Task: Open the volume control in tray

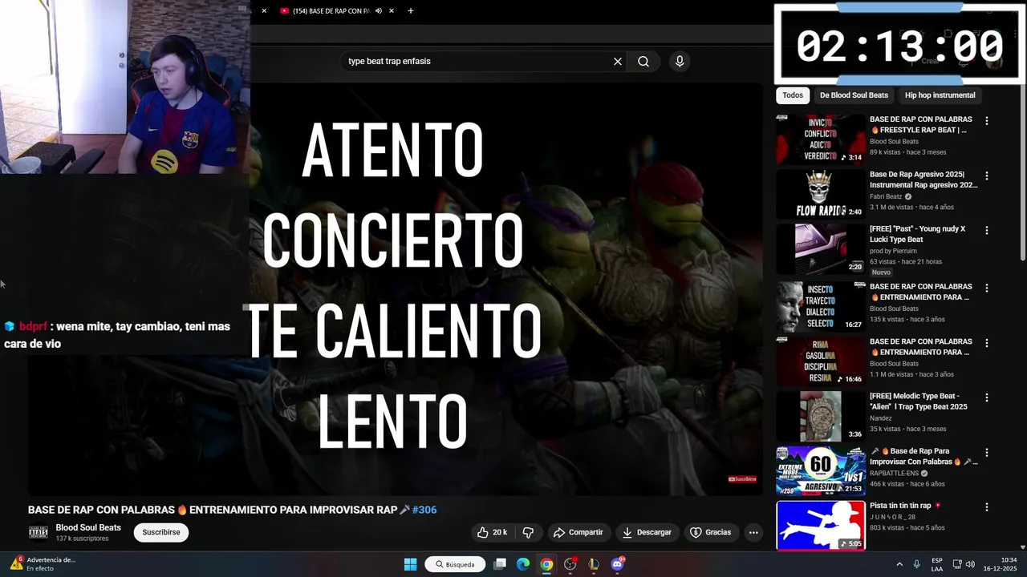Action: [x=970, y=564]
